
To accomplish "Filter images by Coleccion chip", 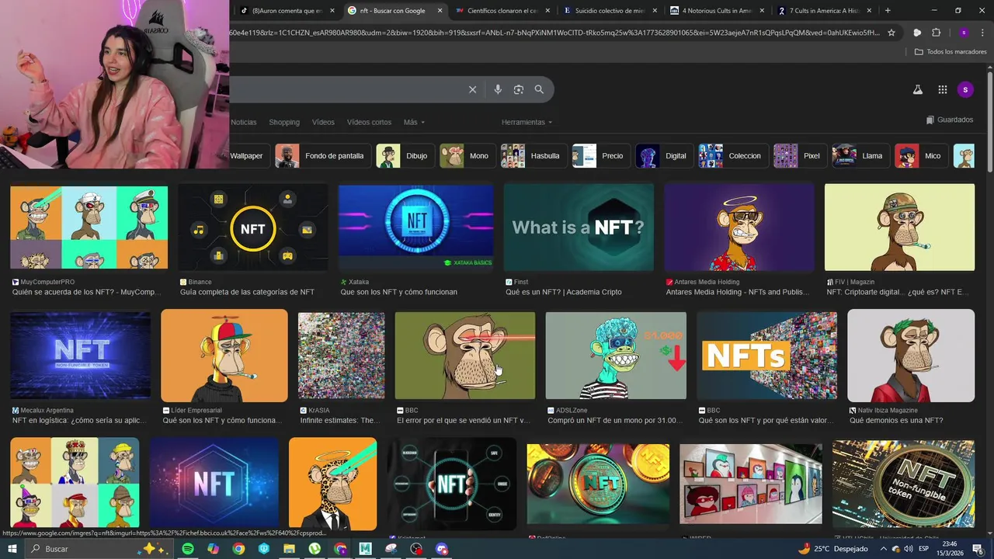I will pyautogui.click(x=732, y=156).
